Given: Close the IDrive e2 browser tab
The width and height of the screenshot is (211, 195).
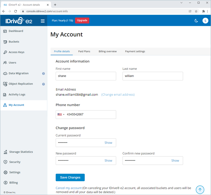Looking at the screenshot, I should point(48,5).
